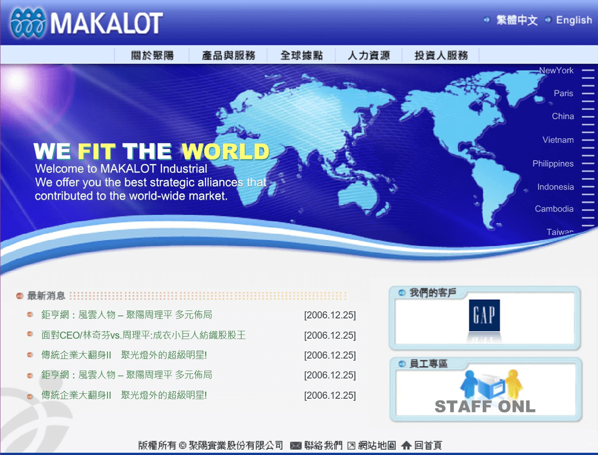Click the sitemap icon beside 網站地圖

tap(351, 446)
